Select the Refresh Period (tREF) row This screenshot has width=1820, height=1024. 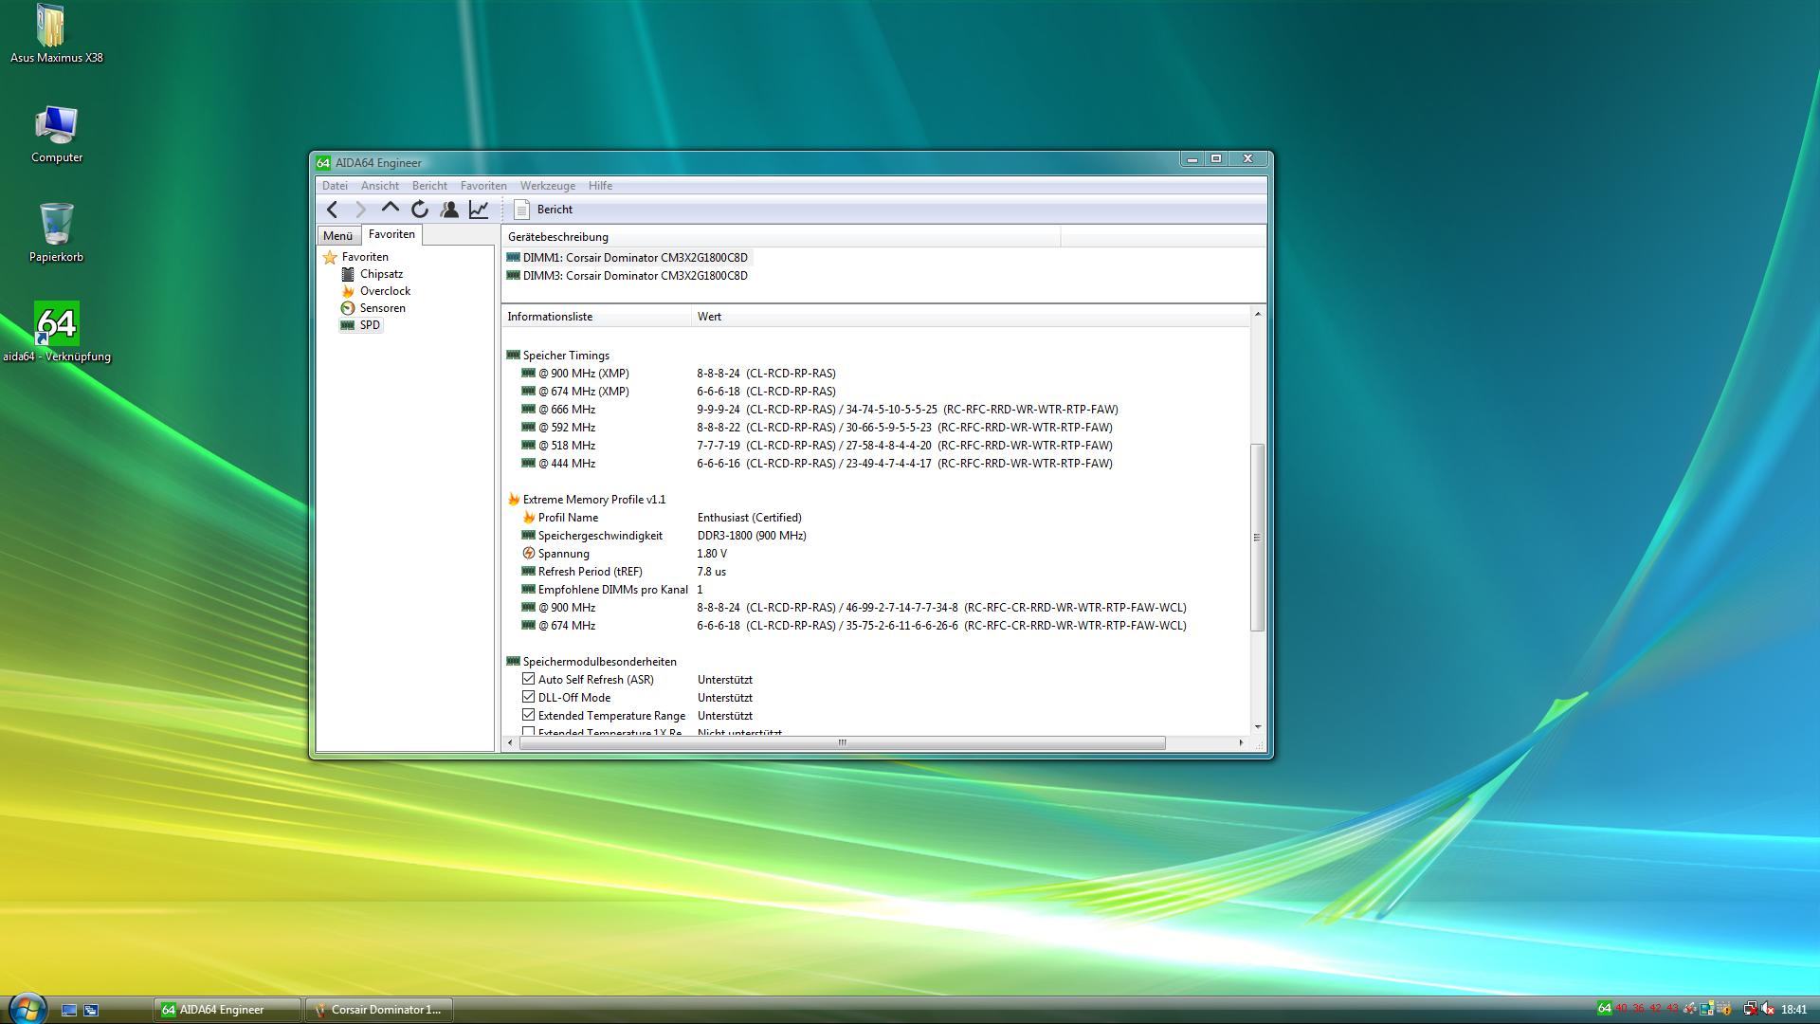[x=877, y=572]
